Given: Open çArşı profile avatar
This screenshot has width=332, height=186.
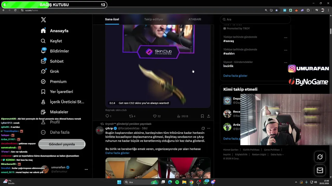Looking at the screenshot, I should coord(100,130).
